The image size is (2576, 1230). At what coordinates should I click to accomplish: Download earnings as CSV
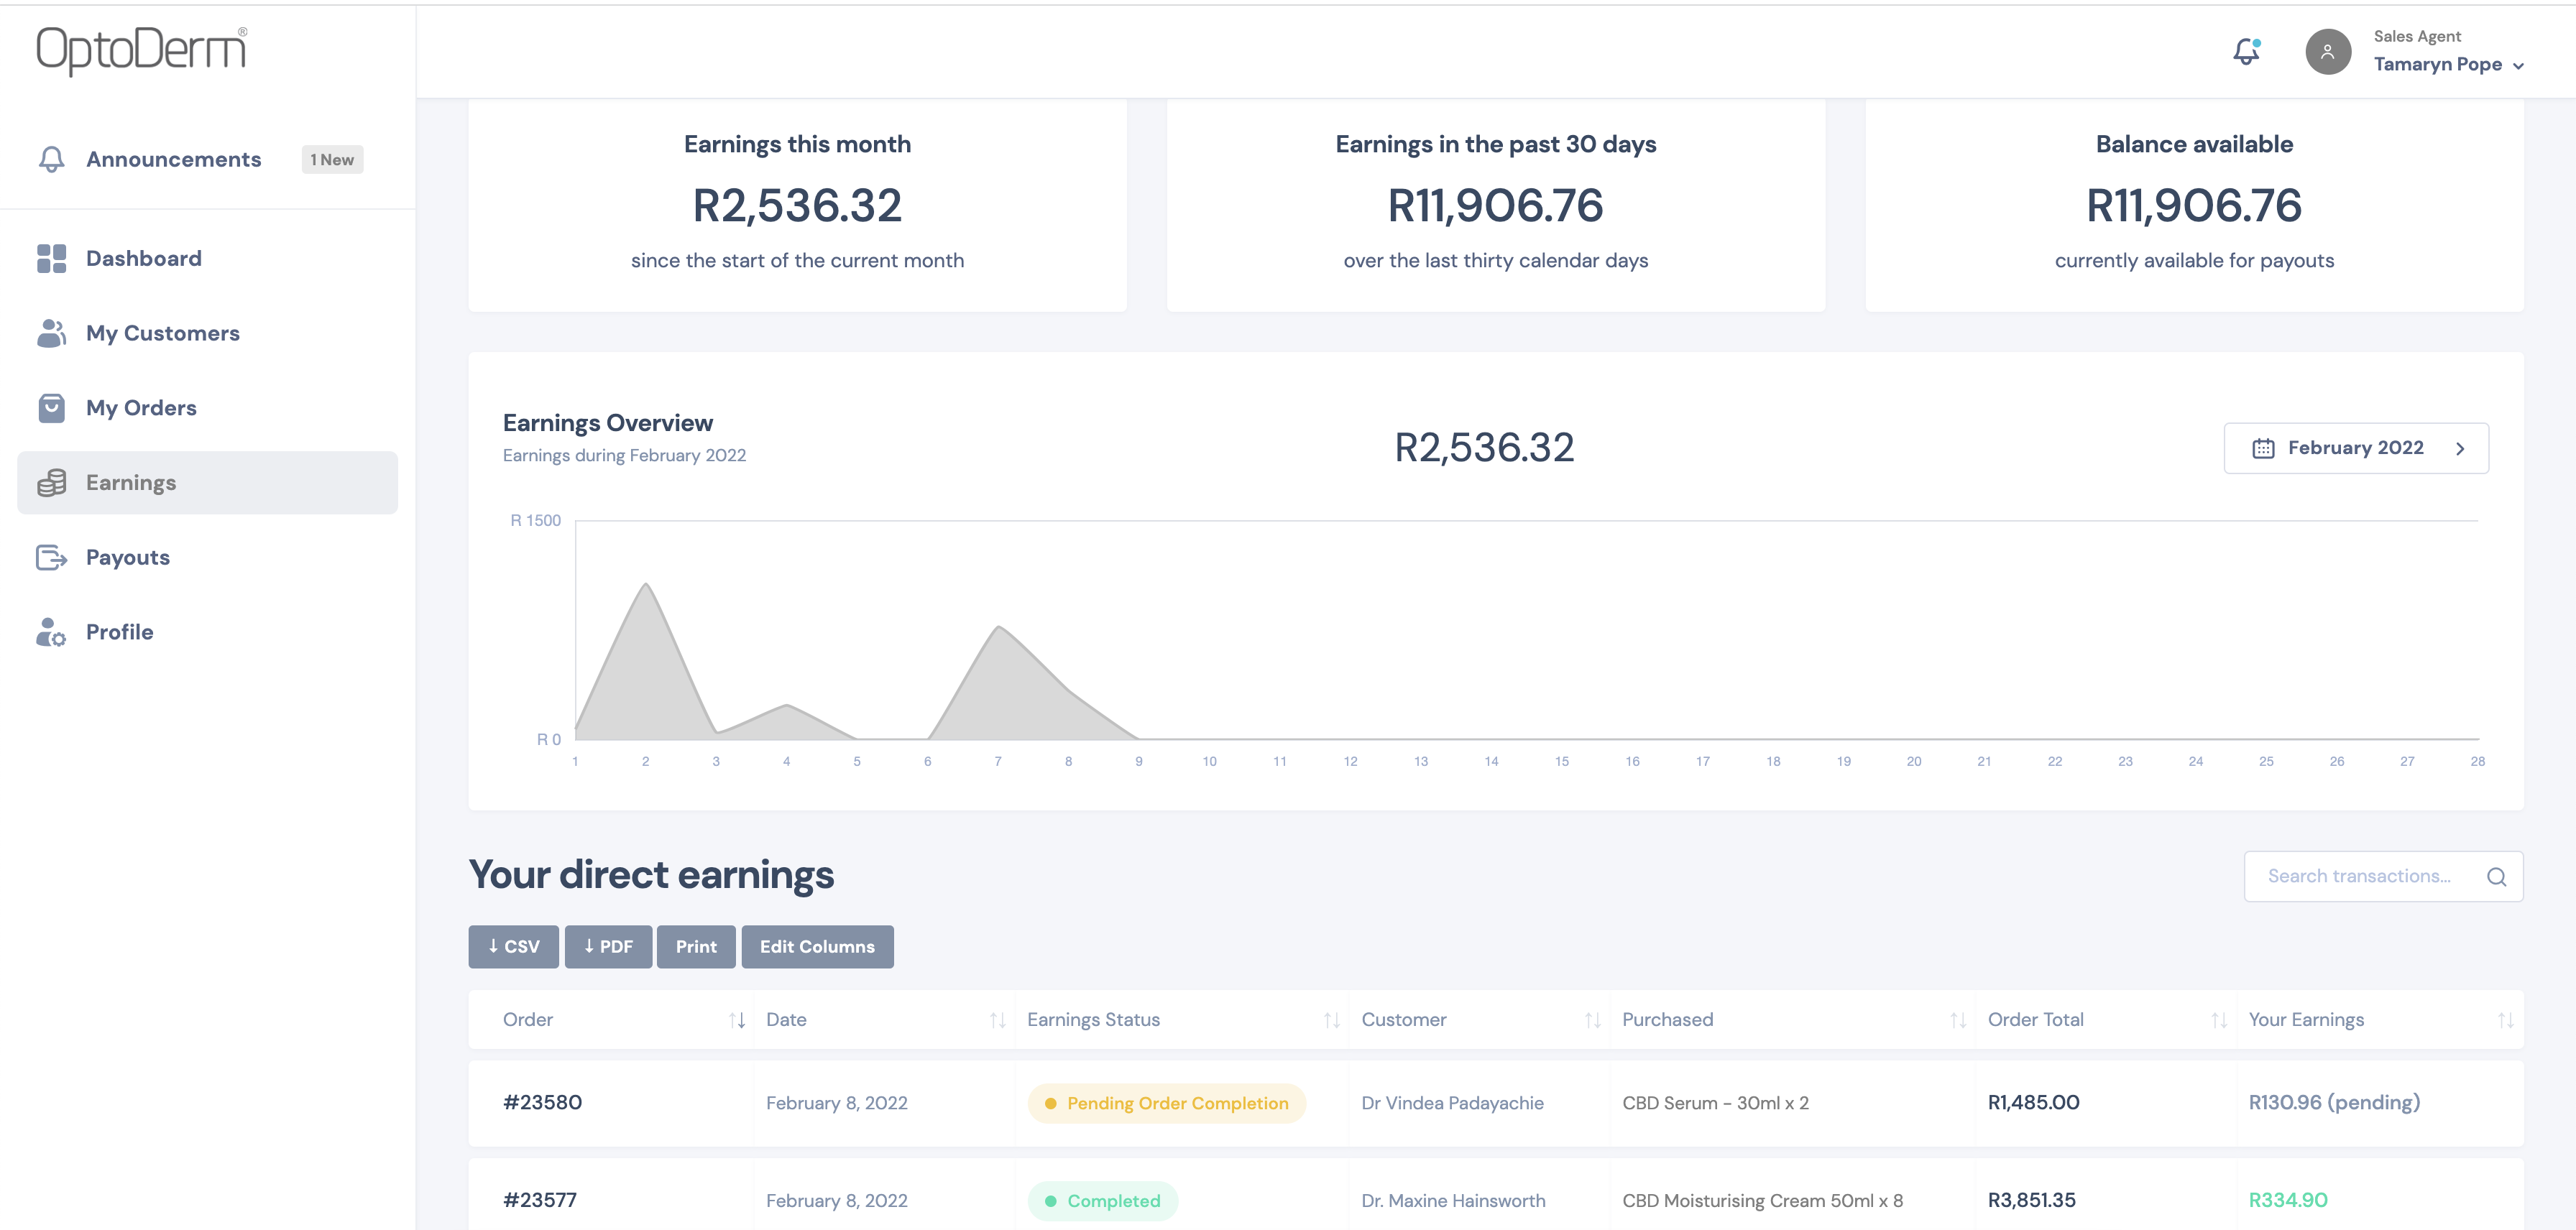(x=513, y=946)
